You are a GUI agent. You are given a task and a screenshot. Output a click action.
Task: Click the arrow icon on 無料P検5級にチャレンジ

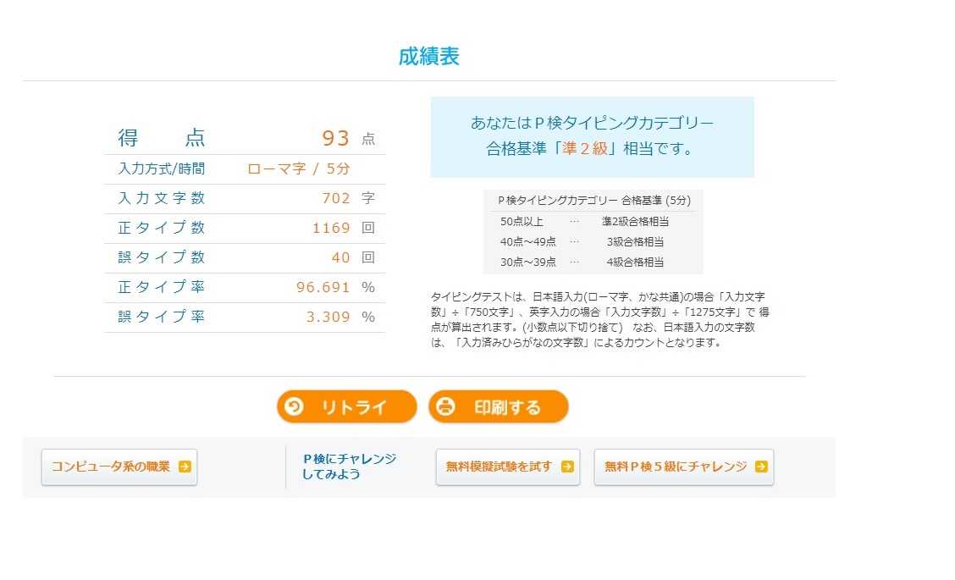click(x=761, y=467)
